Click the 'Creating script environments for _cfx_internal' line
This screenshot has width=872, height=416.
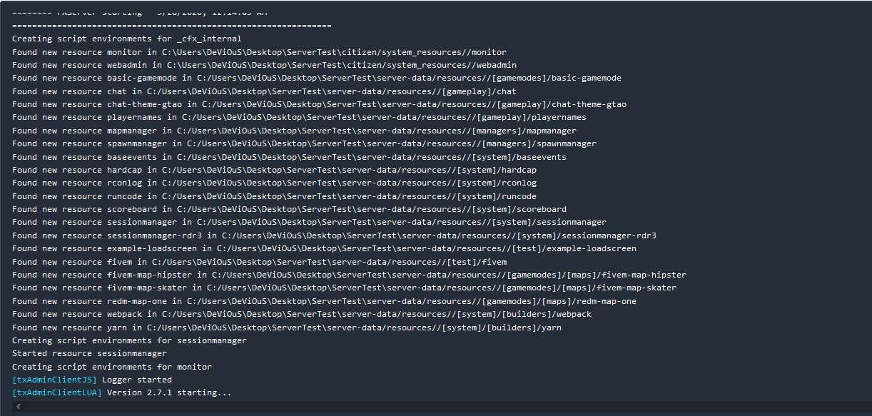tap(127, 39)
